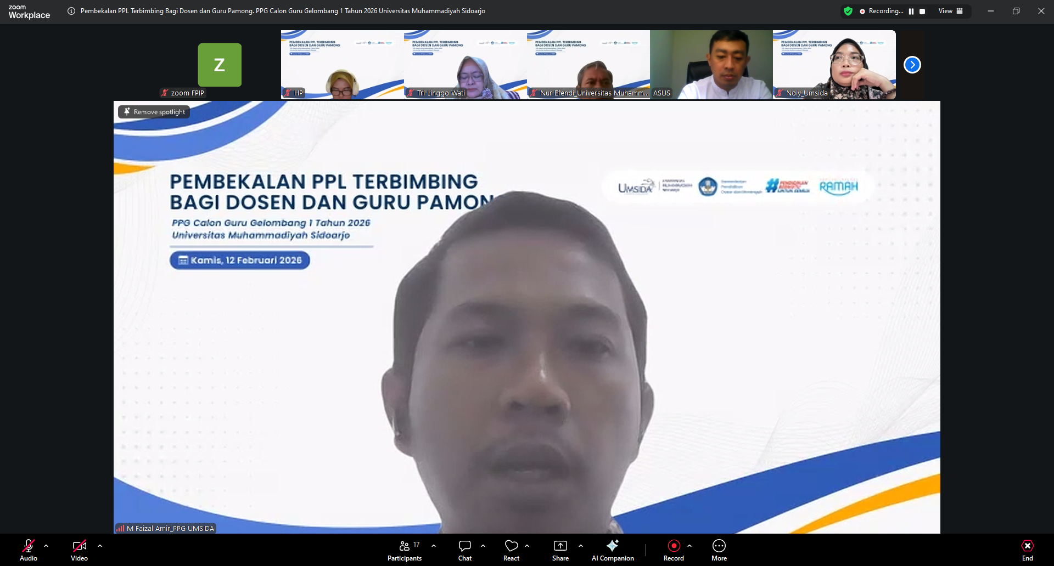Open AI Companion
The image size is (1054, 566).
(612, 548)
